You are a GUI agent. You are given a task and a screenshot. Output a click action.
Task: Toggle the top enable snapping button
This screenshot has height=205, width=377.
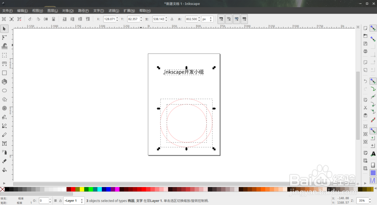click(x=373, y=28)
